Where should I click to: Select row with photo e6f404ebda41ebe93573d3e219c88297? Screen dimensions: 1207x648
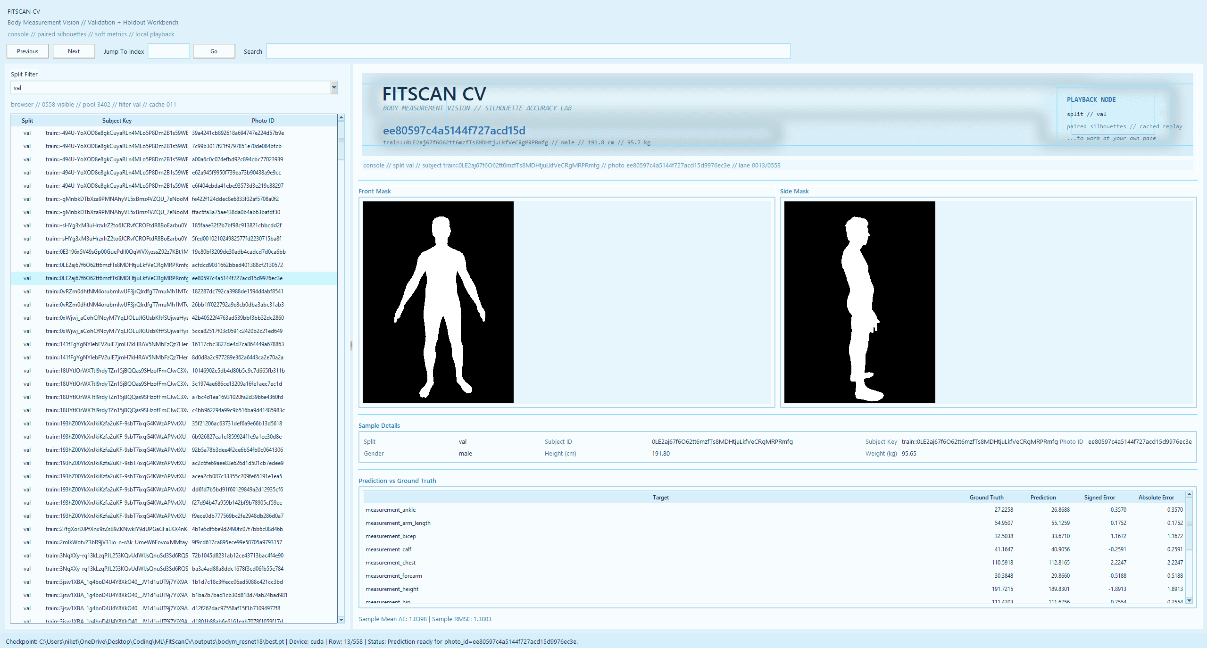(174, 186)
